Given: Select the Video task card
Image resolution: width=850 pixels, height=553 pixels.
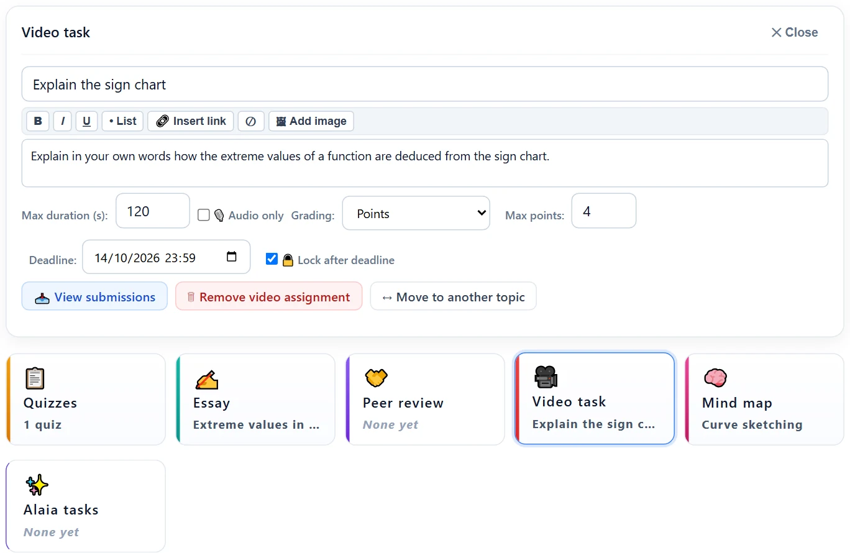Looking at the screenshot, I should coord(595,399).
